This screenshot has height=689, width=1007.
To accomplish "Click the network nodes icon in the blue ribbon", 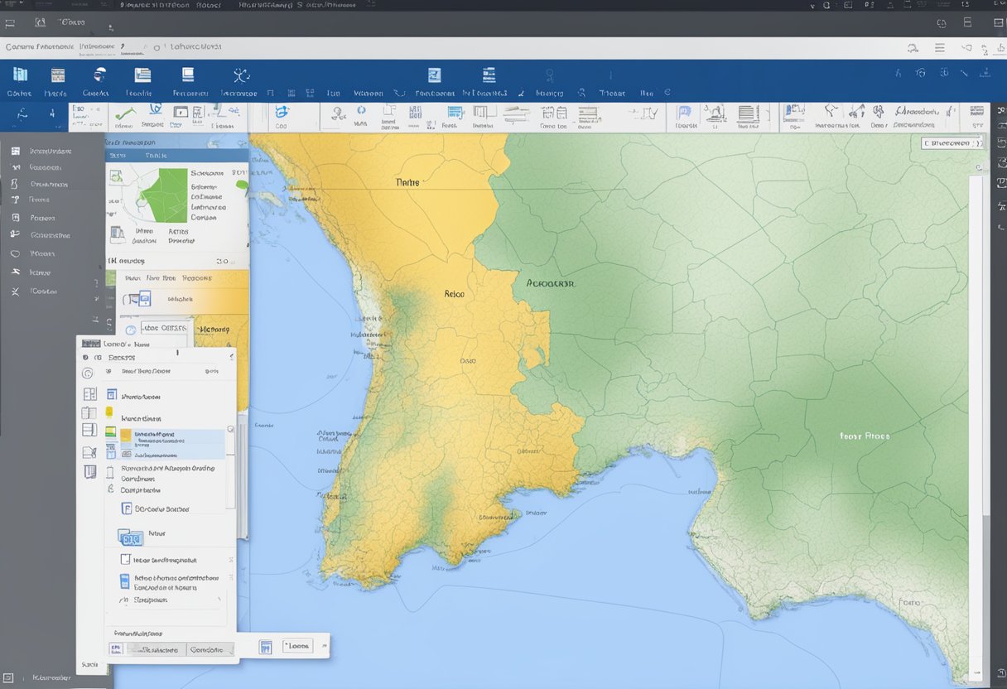I will [x=241, y=76].
